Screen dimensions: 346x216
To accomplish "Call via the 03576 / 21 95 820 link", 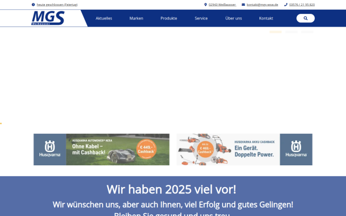I will pyautogui.click(x=302, y=5).
